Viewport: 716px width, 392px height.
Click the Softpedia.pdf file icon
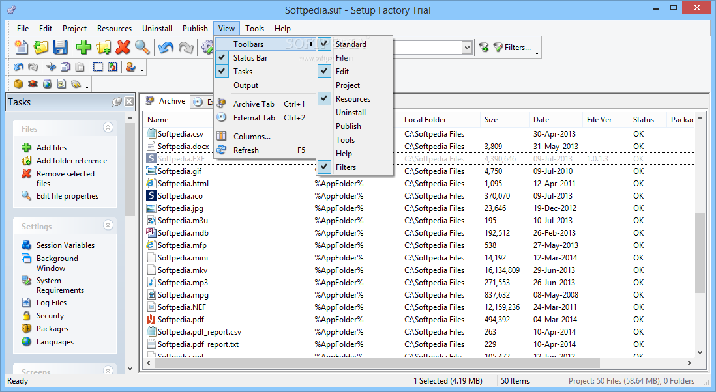[151, 319]
